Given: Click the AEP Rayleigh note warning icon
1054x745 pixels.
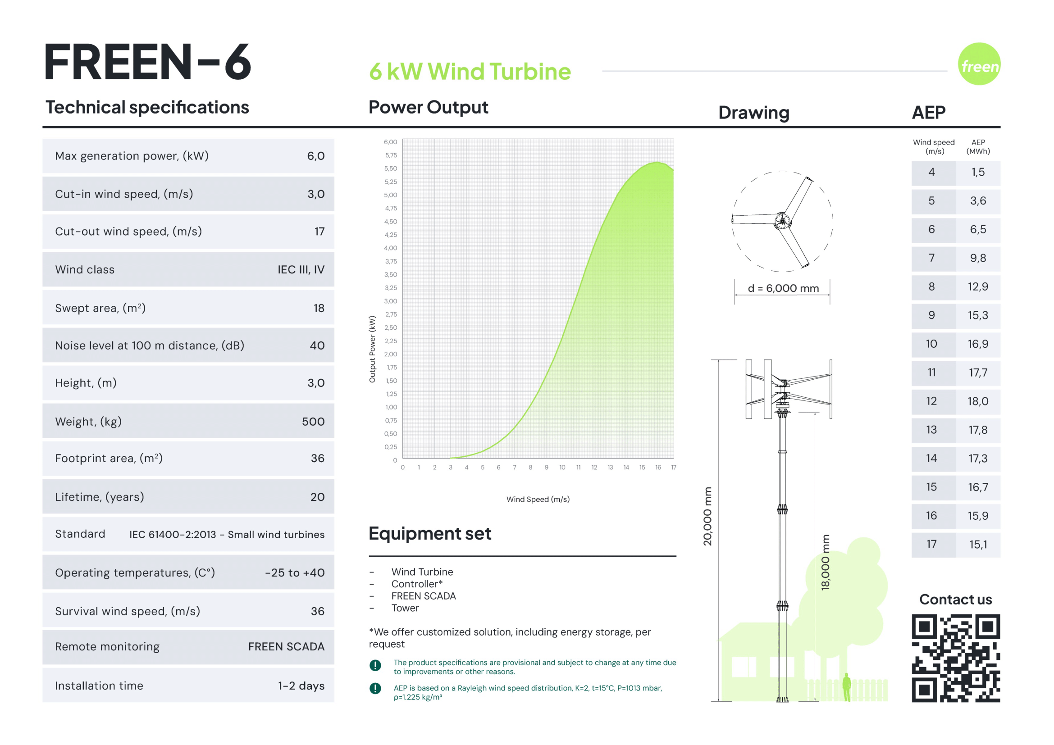Looking at the screenshot, I should pos(375,688).
